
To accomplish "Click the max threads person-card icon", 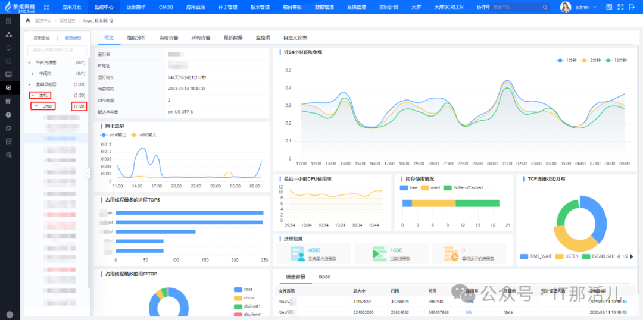I will pos(298,253).
